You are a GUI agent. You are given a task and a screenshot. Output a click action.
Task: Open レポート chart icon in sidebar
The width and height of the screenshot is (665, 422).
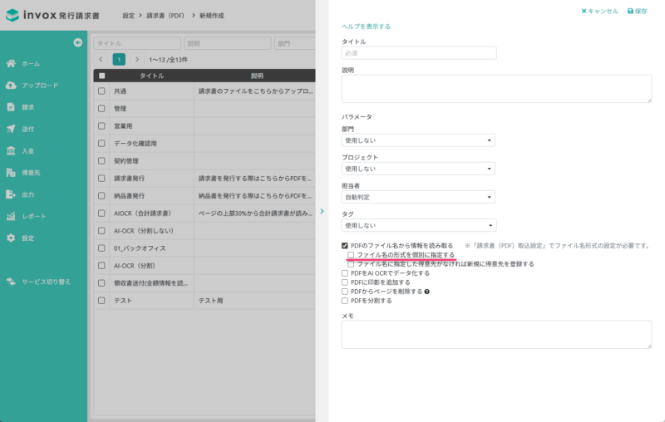coord(11,216)
